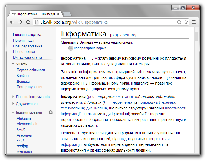
Task: Switch to Afrikaans language version
Action: point(24,118)
